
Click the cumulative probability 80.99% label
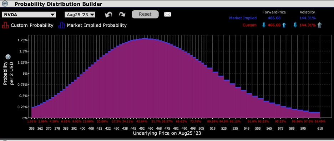coord(213,121)
